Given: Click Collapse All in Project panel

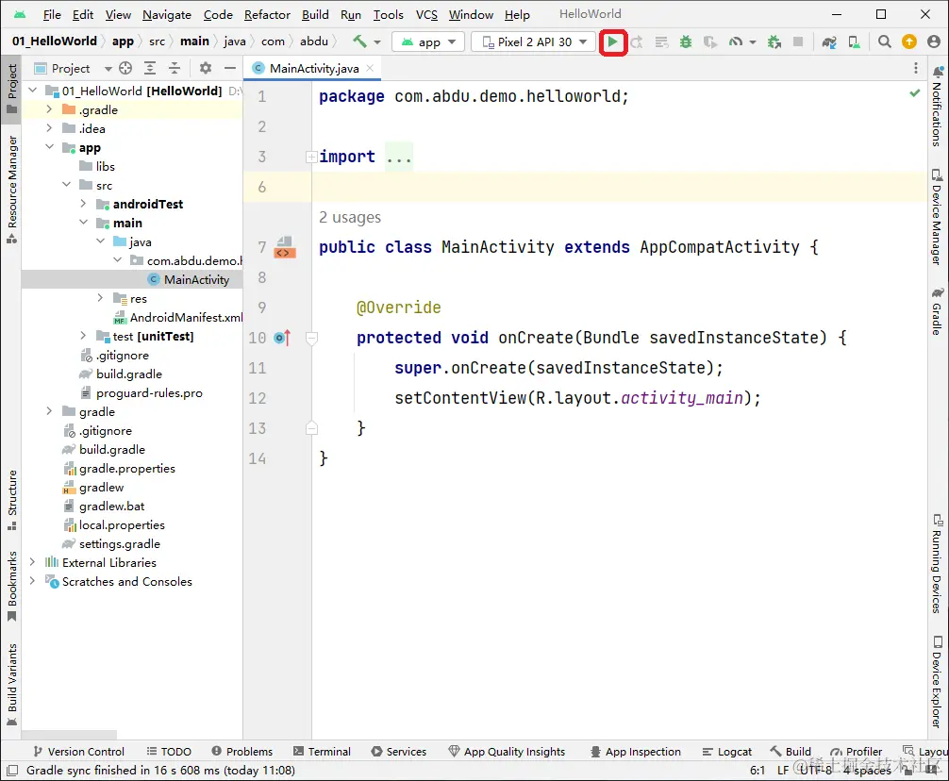Looking at the screenshot, I should pos(175,68).
